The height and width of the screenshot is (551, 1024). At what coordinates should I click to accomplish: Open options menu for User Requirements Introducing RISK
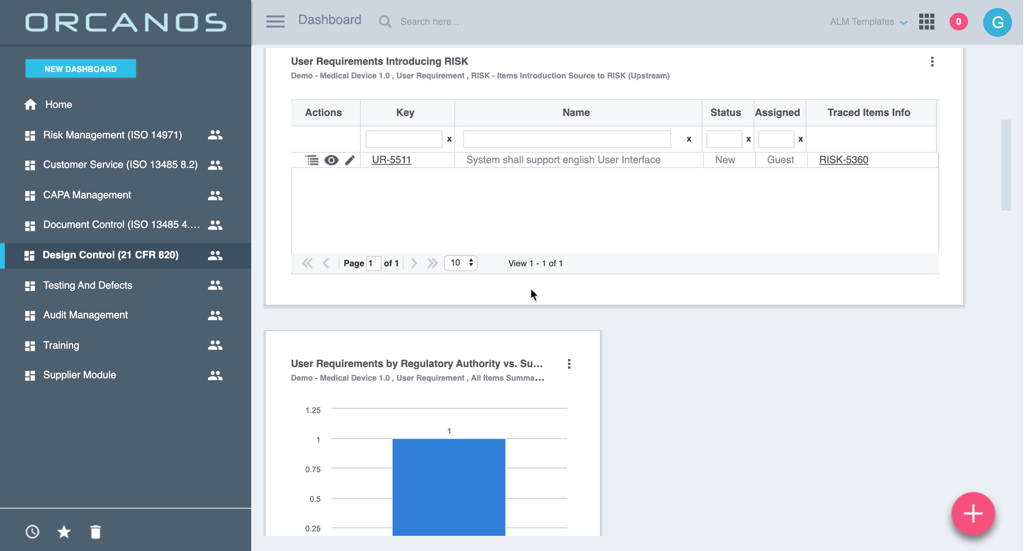(932, 62)
